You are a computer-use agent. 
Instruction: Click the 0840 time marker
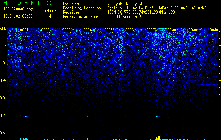coord(214,30)
